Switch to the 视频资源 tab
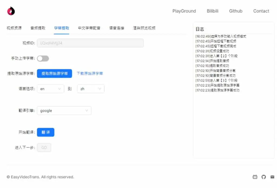The width and height of the screenshot is (277, 188). tap(14, 28)
